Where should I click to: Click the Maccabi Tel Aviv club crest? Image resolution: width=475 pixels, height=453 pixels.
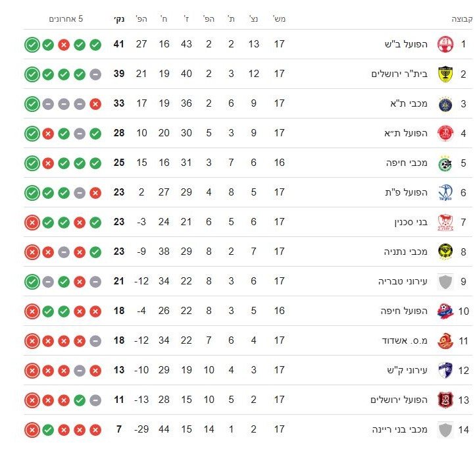[445, 104]
